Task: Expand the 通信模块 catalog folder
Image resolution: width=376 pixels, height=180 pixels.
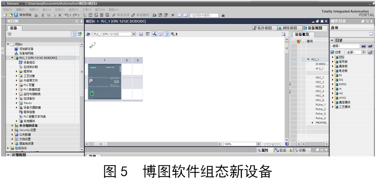Action: 333,102
